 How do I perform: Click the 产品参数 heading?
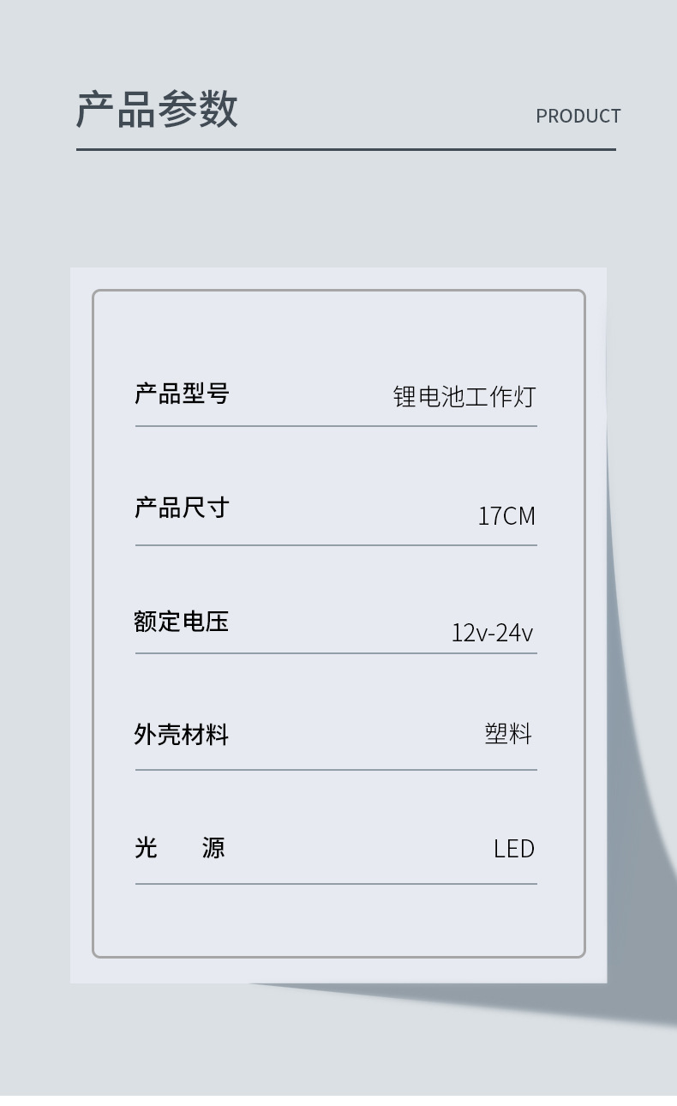[x=157, y=110]
